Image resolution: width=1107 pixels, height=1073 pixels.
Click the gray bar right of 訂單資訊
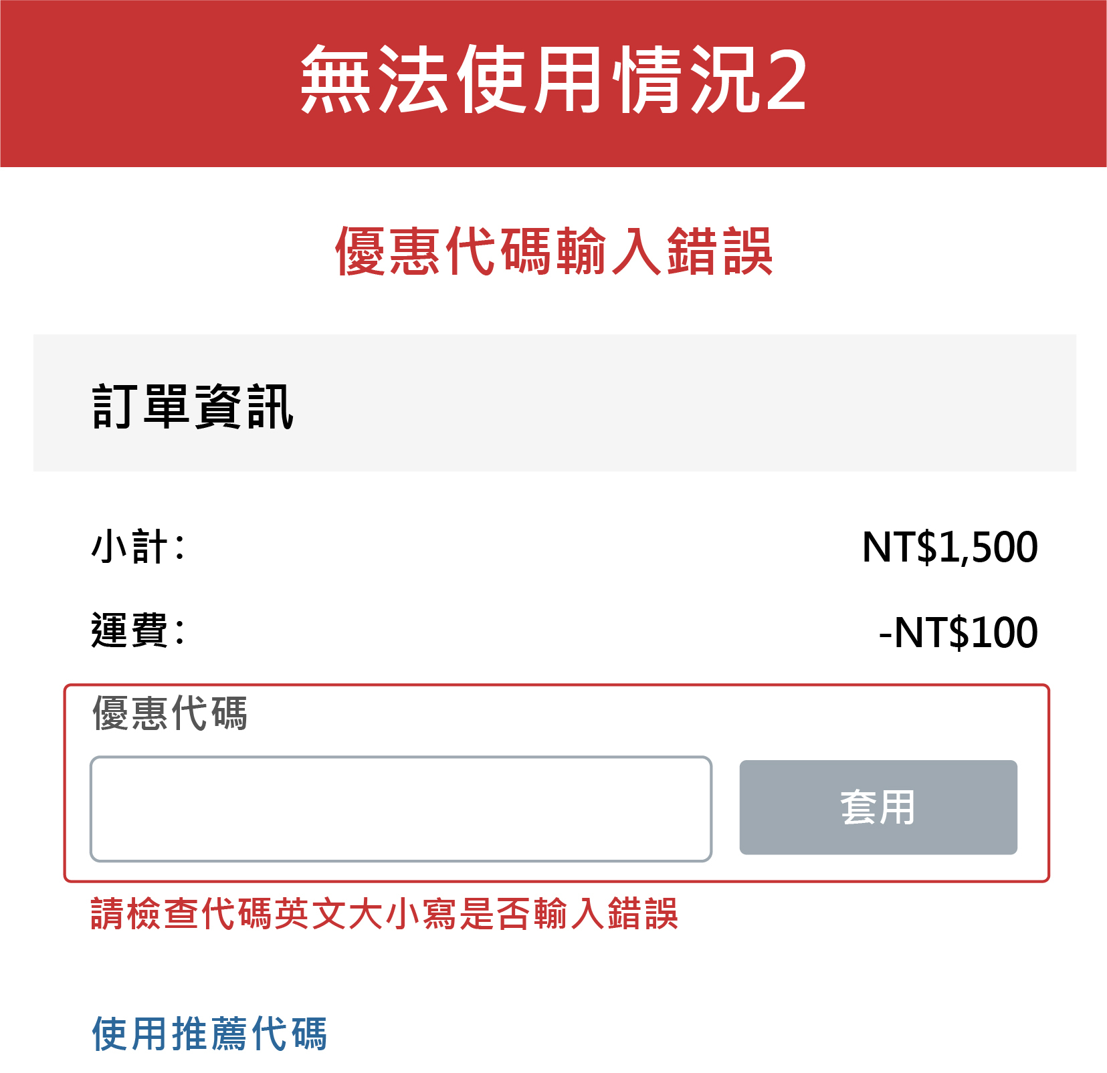[669, 403]
